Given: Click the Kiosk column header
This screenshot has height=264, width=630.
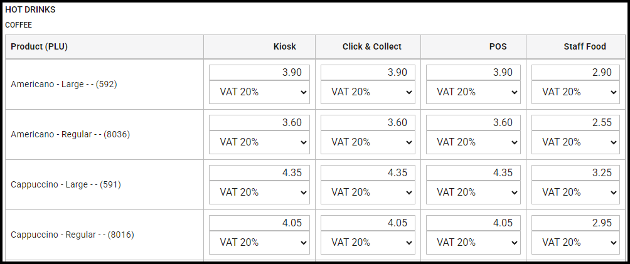Looking at the screenshot, I should click(x=284, y=46).
